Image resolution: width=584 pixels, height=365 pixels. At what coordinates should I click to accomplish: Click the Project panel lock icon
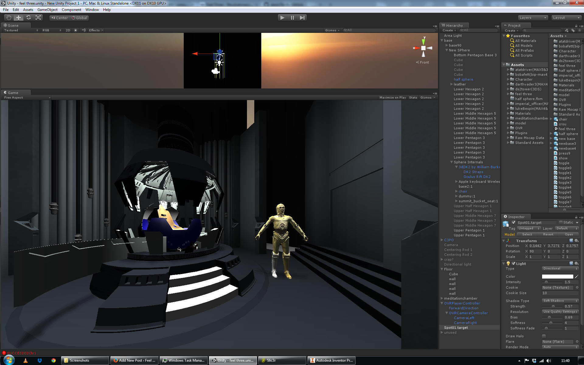pos(576,26)
